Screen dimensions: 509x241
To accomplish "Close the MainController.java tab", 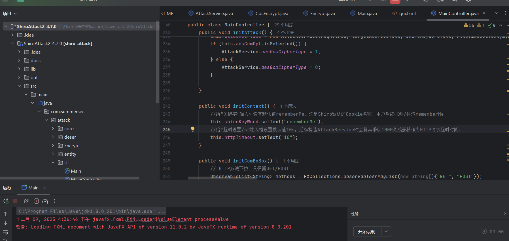I will coord(484,13).
